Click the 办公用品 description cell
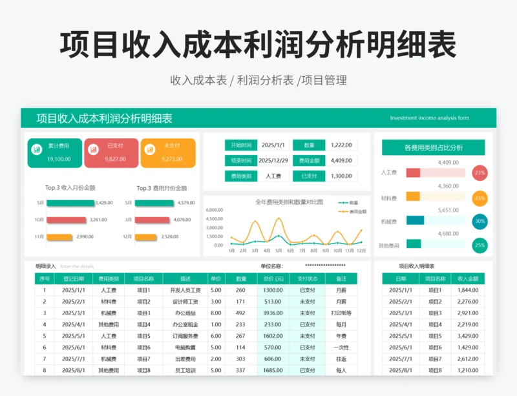This screenshot has width=517, height=396. click(x=185, y=313)
